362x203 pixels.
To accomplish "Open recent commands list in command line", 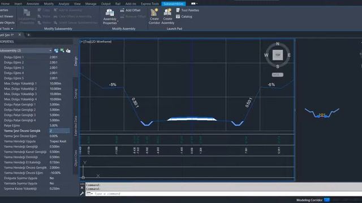I will coord(89,194).
